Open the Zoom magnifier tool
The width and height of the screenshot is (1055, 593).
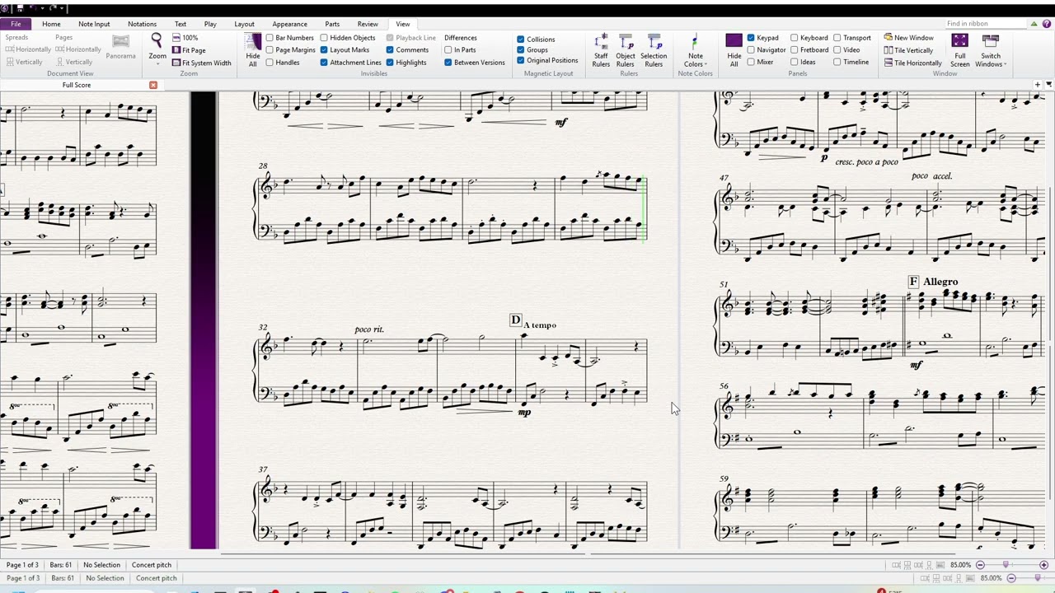[x=157, y=43]
